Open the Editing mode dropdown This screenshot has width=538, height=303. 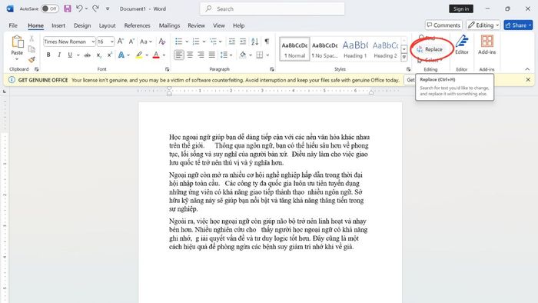click(x=483, y=25)
